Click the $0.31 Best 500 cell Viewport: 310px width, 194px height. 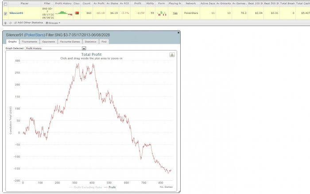point(275,13)
